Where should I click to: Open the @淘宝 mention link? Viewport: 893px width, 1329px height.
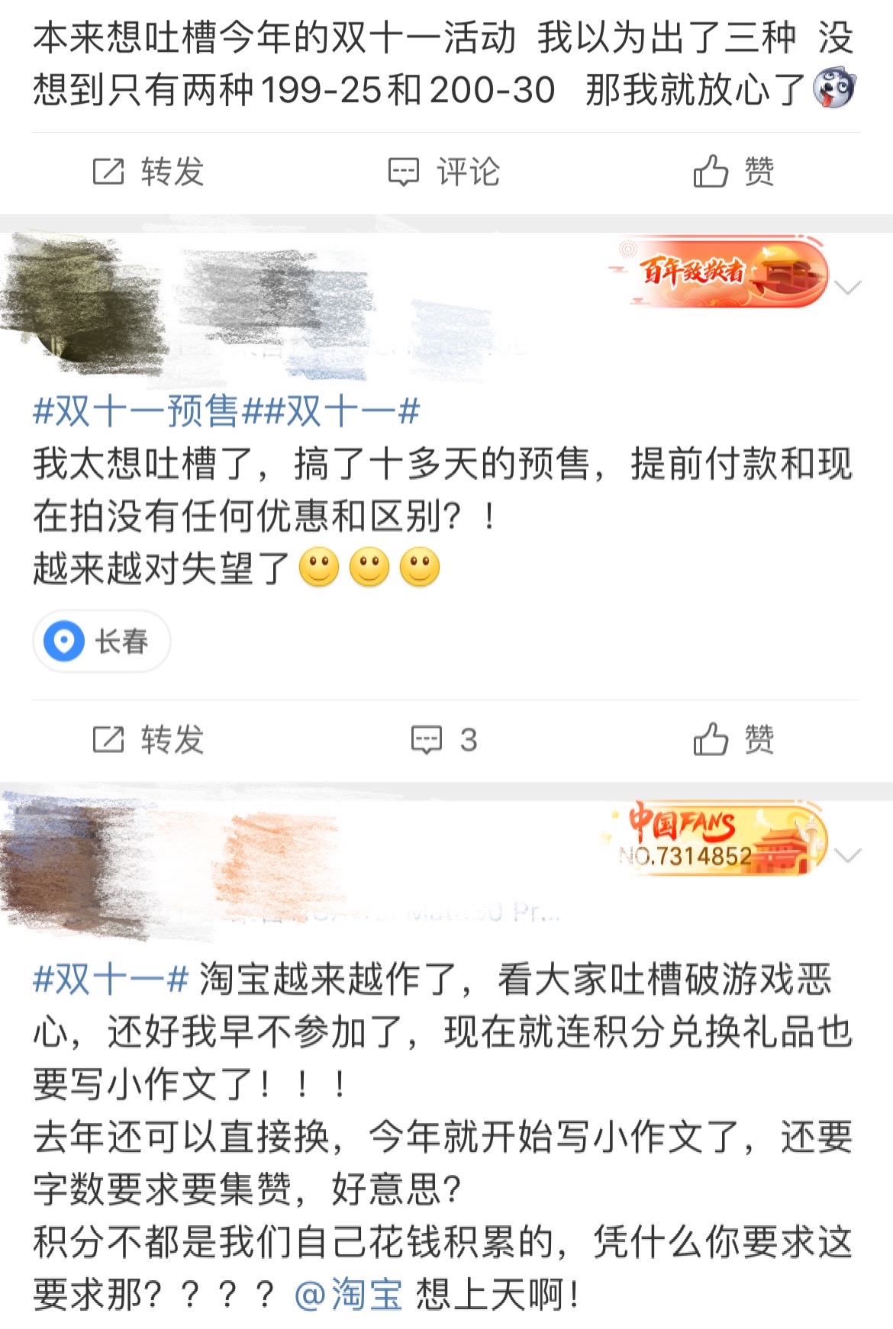tap(348, 1295)
